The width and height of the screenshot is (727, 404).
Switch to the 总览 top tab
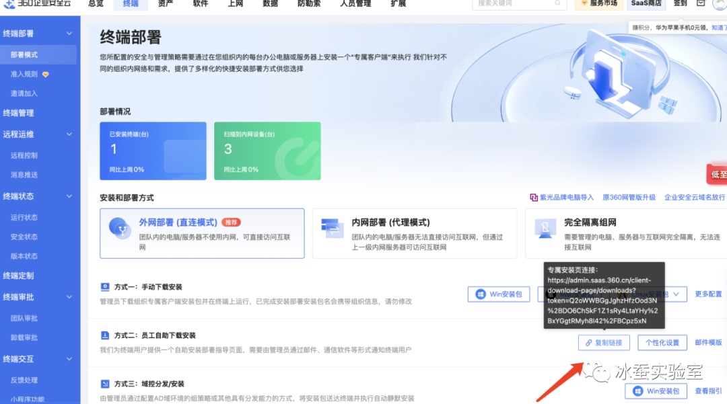coord(96,4)
